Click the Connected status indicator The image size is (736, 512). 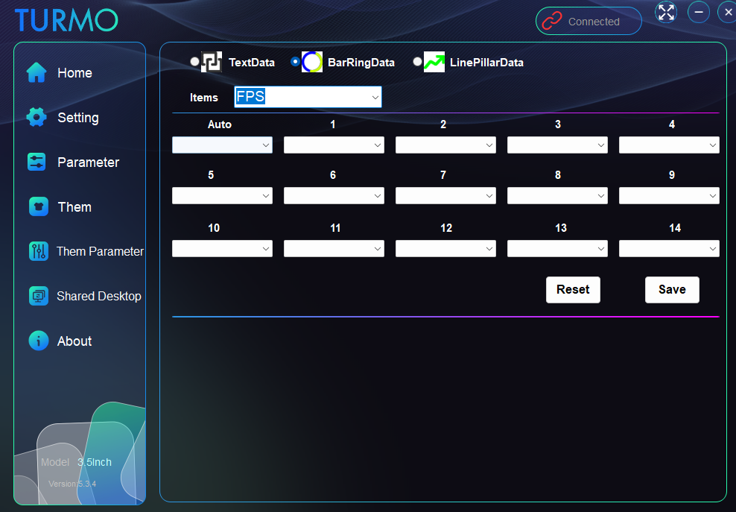point(588,22)
